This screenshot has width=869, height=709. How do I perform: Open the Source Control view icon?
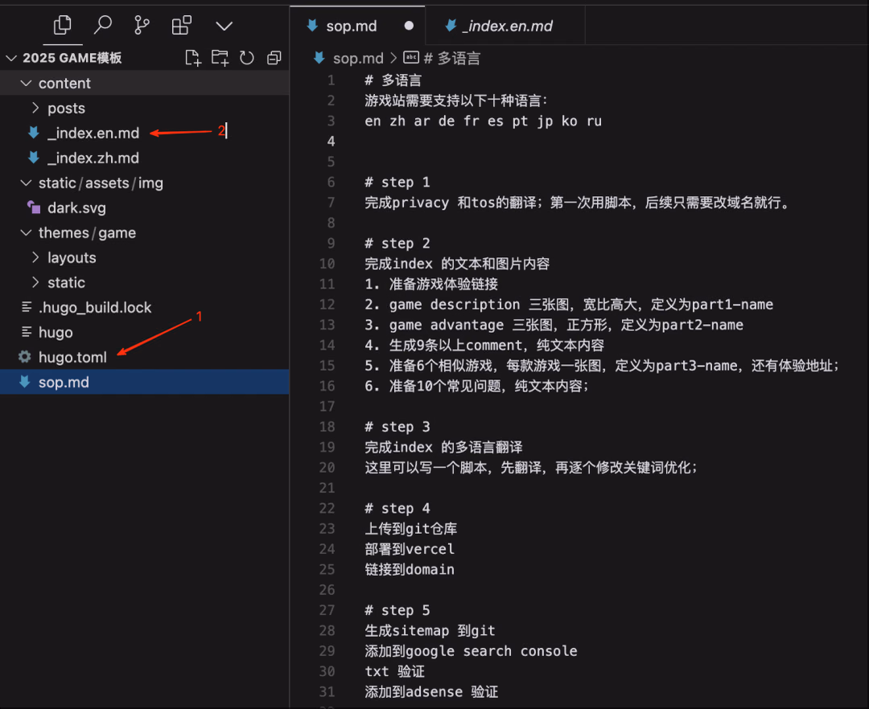coord(142,26)
